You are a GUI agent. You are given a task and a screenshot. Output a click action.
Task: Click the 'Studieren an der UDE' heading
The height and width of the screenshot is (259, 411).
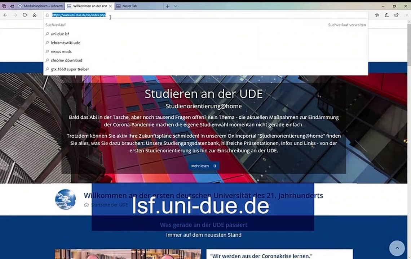[x=204, y=94]
